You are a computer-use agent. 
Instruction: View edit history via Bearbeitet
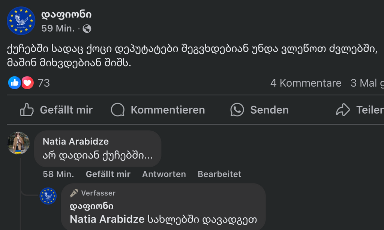219,174
